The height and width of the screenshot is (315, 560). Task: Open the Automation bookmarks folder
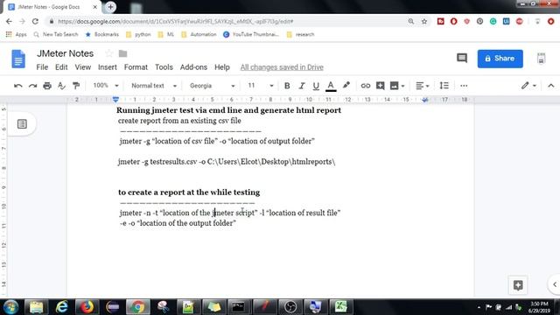[199, 34]
